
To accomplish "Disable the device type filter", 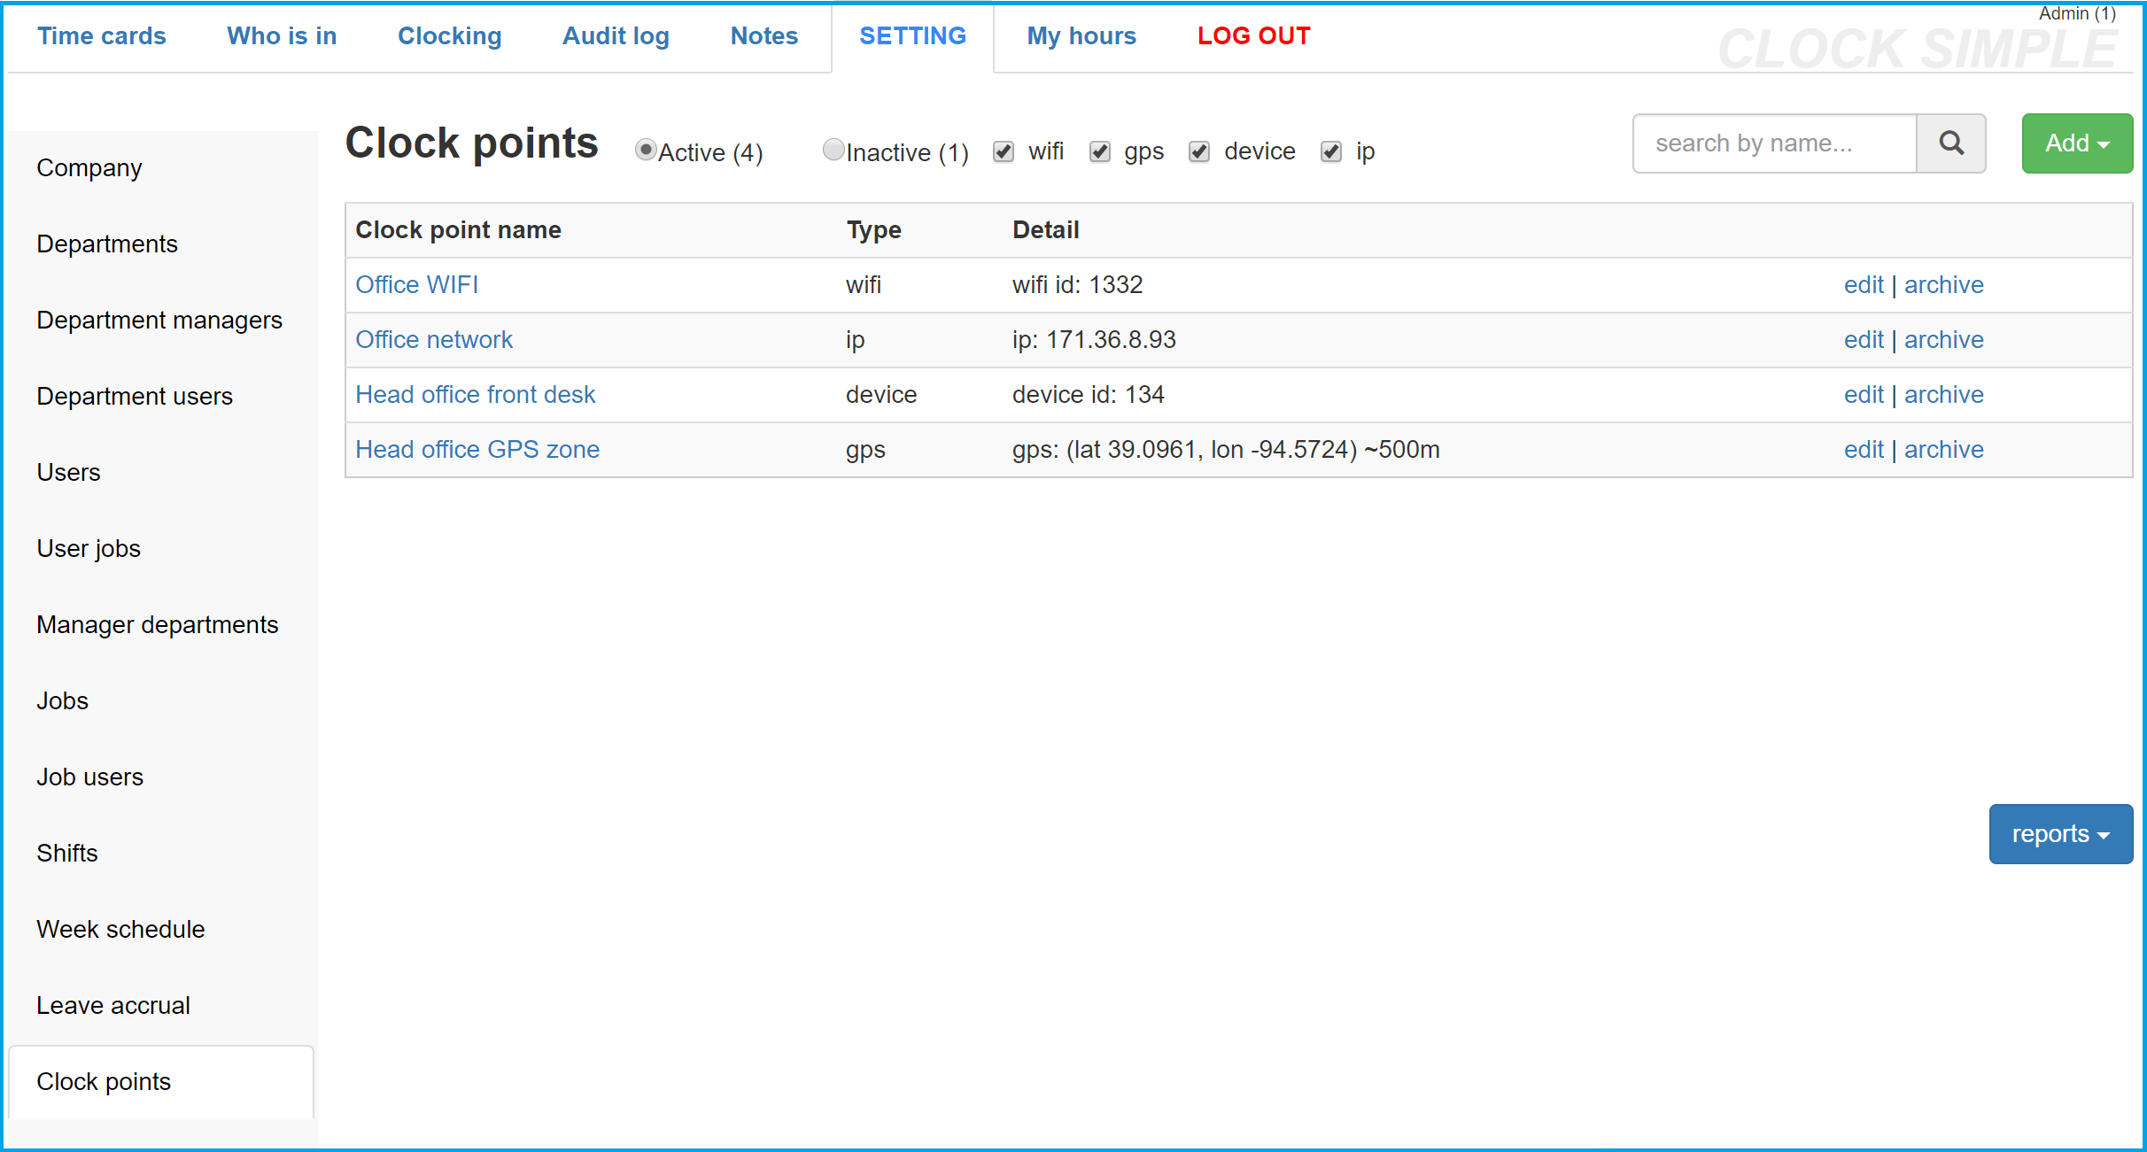I will point(1199,151).
